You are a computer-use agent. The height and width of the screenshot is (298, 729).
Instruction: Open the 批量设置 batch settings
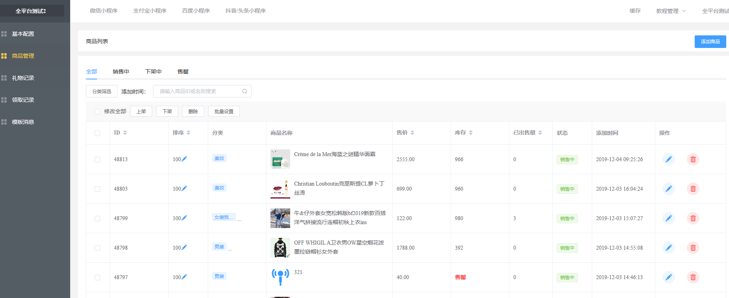pos(224,112)
